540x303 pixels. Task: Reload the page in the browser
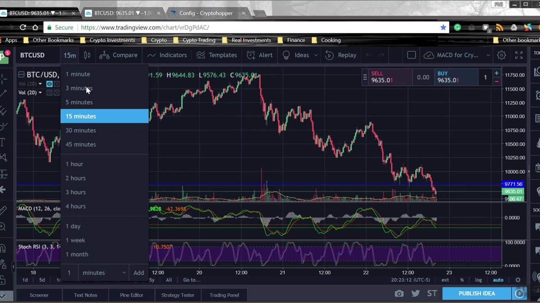coord(23,27)
